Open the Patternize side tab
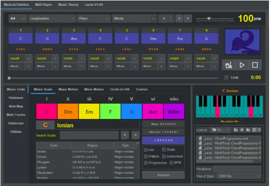Viewport: 270px width, 186px height. 16,124
